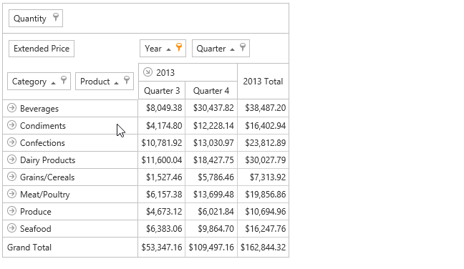Screen dimensions: 464x269
Task: Toggle sort arrow on Year field
Action: [x=168, y=49]
